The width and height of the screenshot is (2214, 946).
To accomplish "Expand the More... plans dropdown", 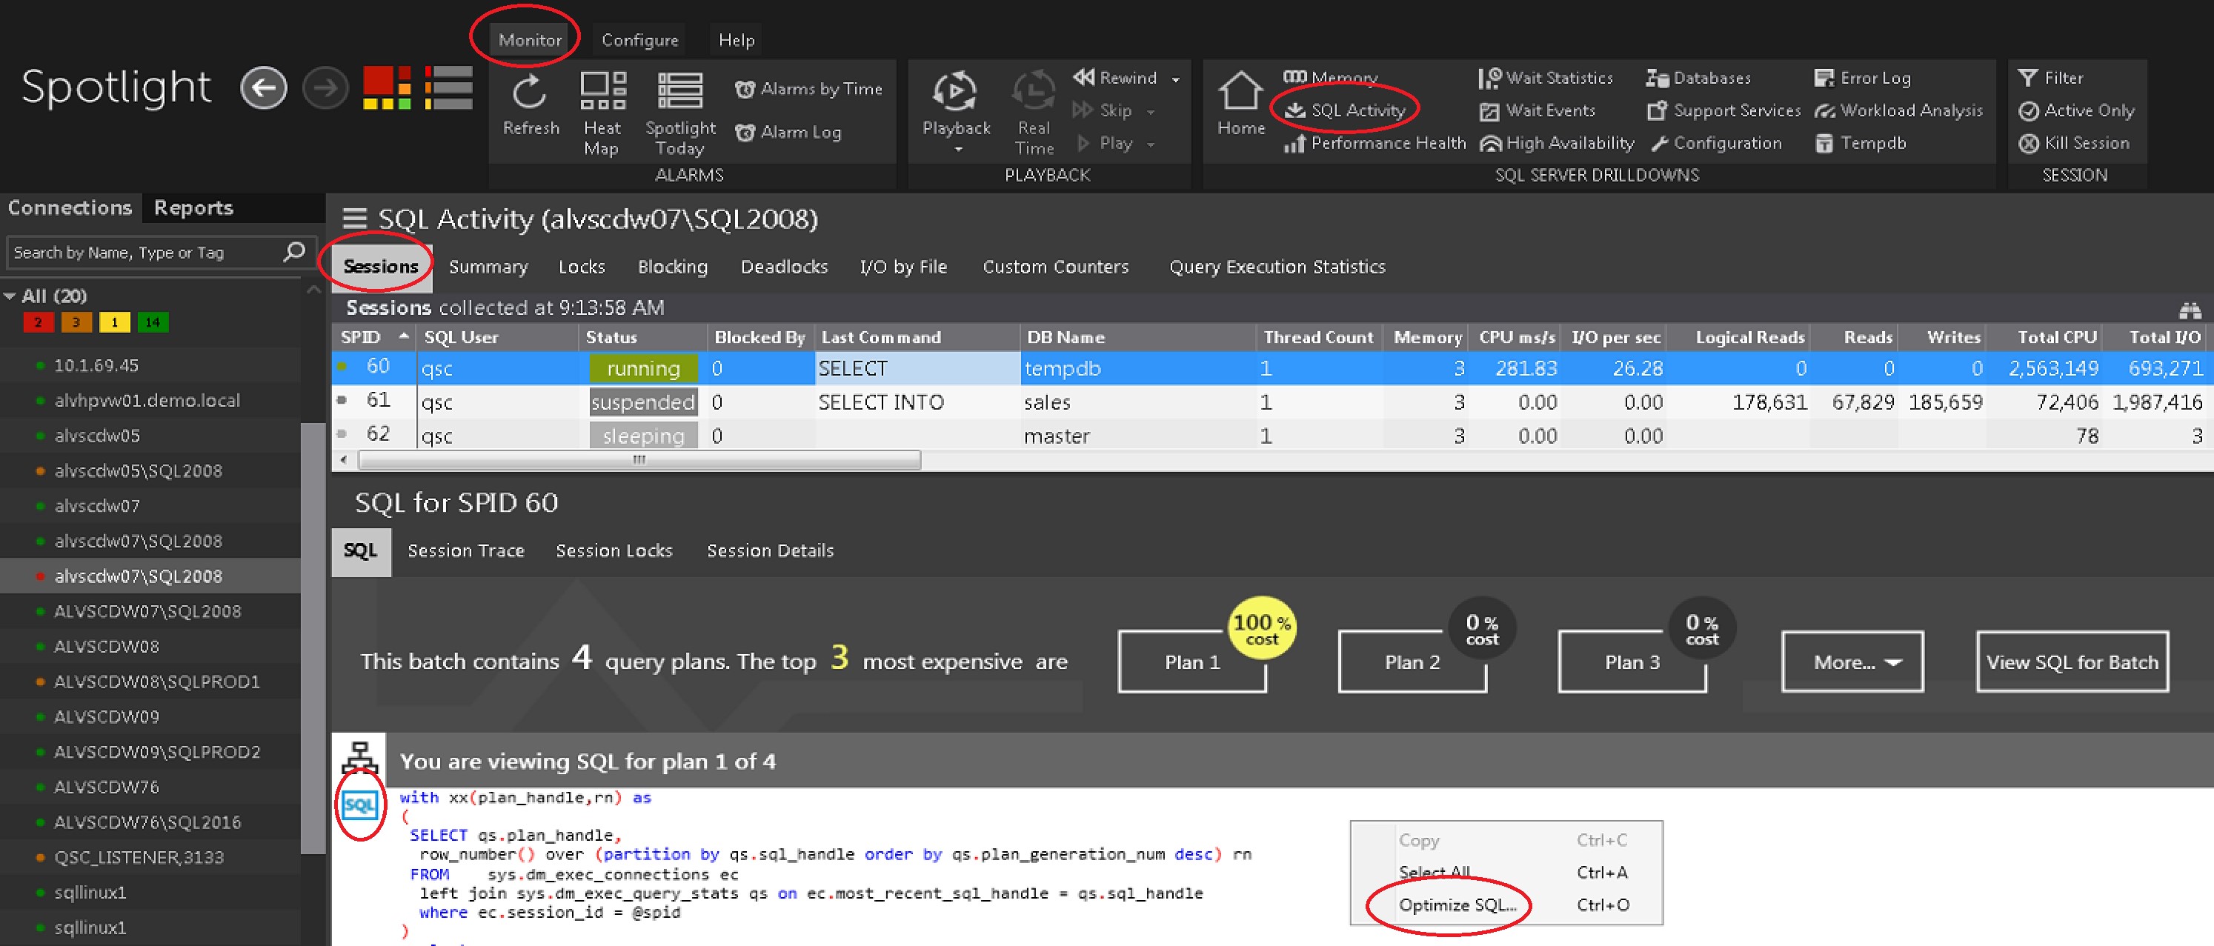I will click(1852, 662).
